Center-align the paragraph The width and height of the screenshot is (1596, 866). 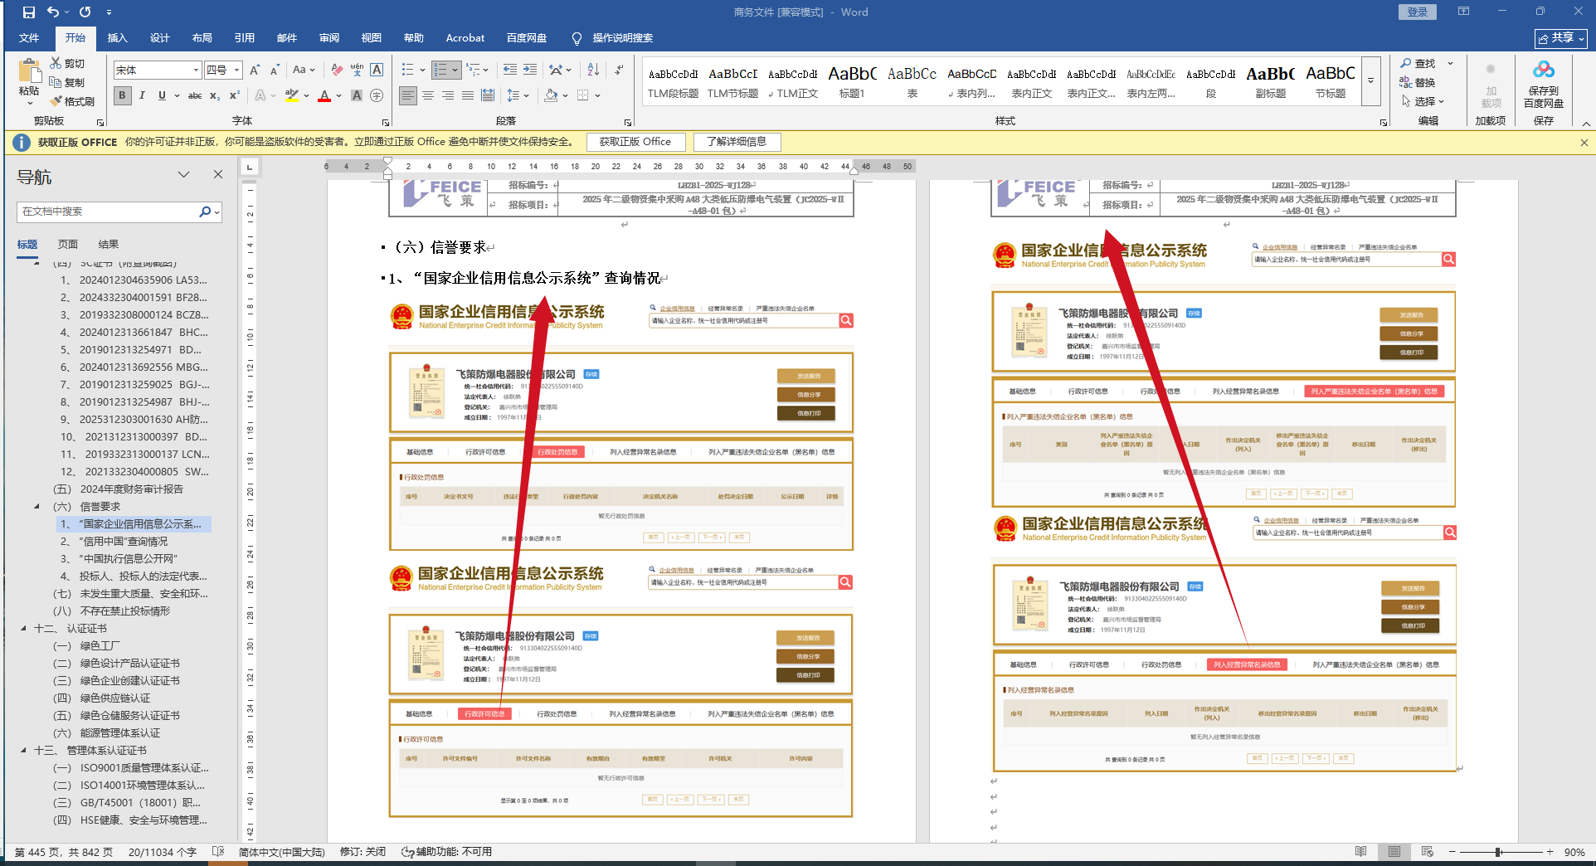pyautogui.click(x=428, y=95)
